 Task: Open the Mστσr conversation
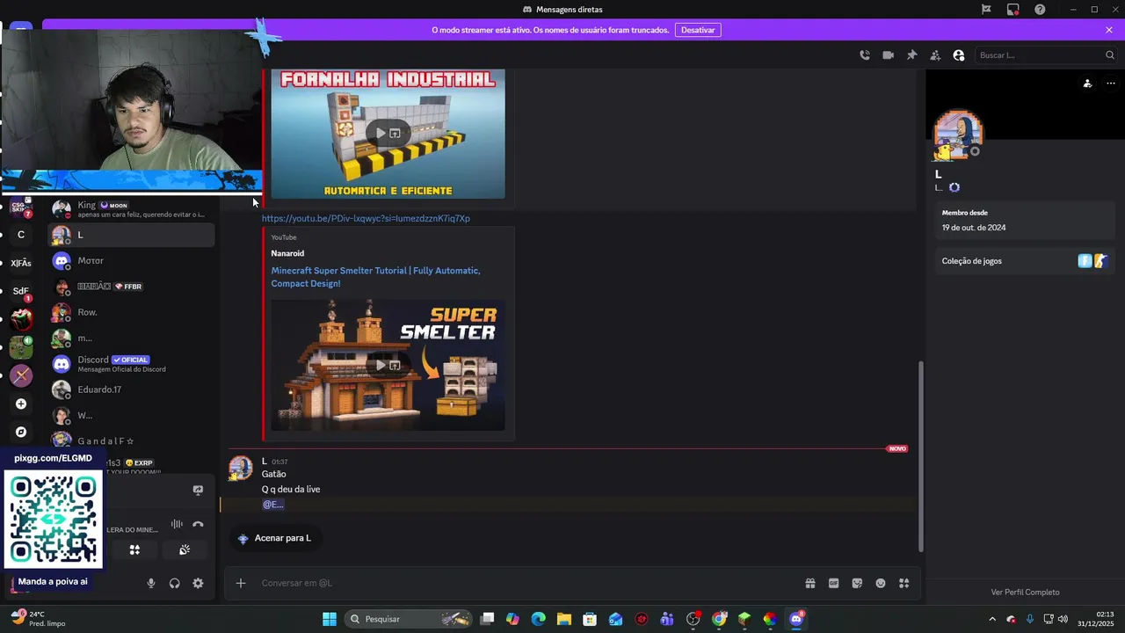coord(132,260)
